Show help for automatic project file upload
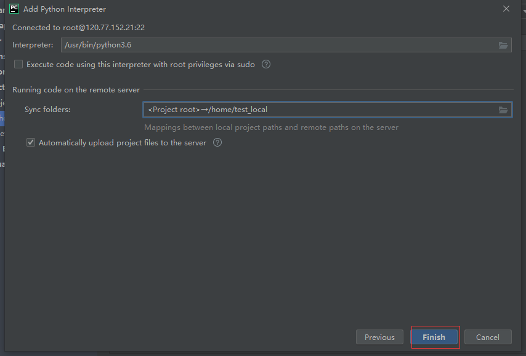526x356 pixels. tap(217, 142)
